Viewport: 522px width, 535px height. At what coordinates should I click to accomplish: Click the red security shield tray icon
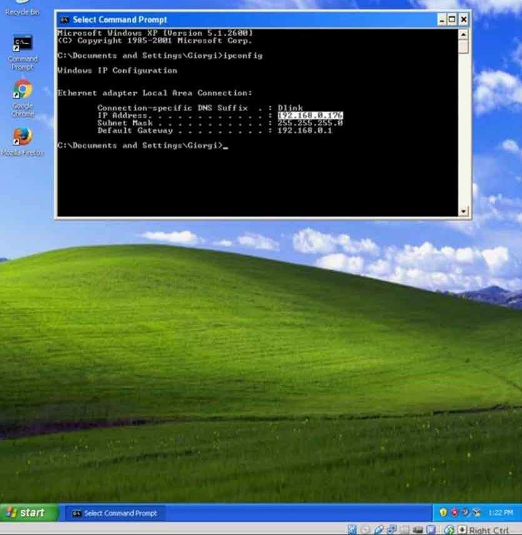pos(454,512)
